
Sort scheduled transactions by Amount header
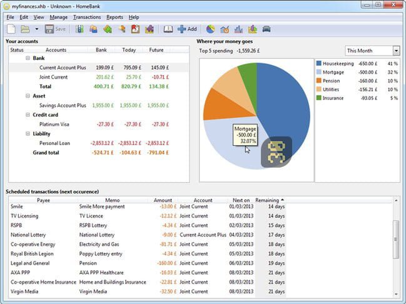click(x=163, y=200)
